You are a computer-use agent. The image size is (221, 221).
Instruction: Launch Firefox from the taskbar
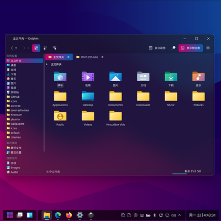coord(69,215)
